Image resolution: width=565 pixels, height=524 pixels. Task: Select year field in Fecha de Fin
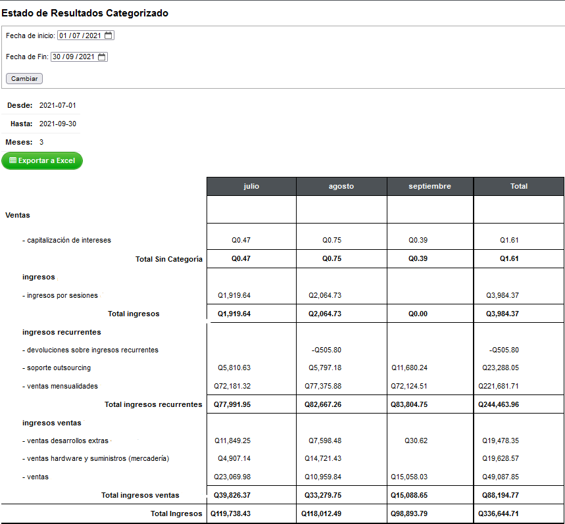87,57
